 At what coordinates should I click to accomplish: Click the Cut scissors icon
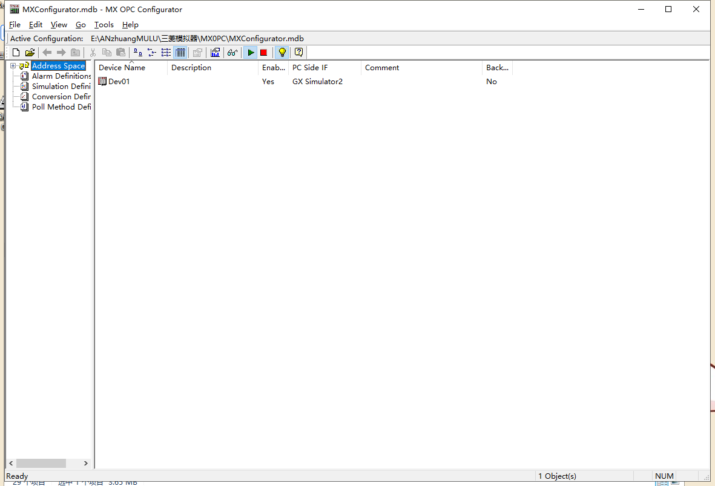pos(93,53)
